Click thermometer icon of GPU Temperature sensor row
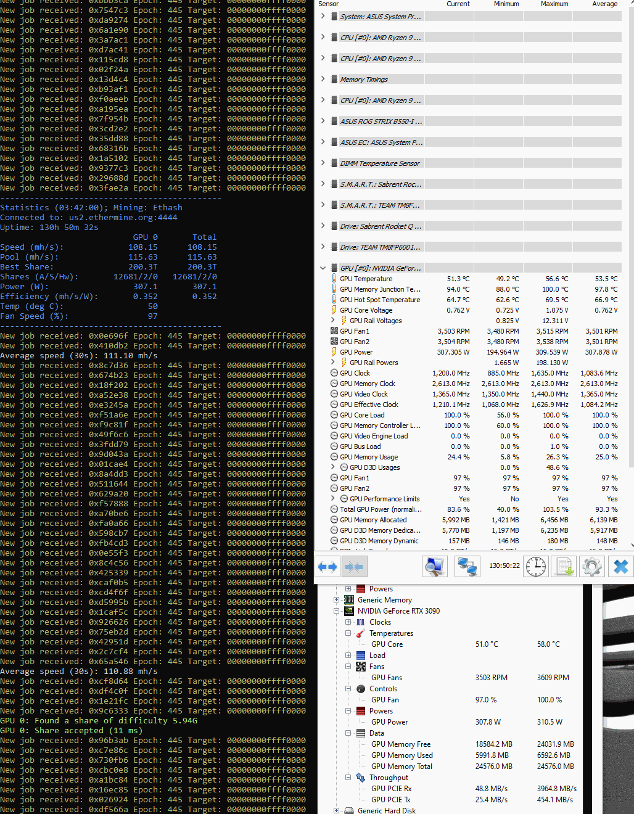 (x=334, y=279)
